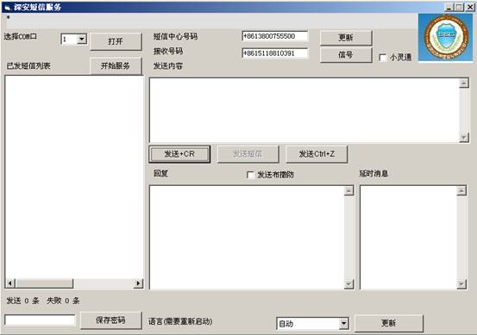Click the receiving number input field
The height and width of the screenshot is (335, 477).
(x=275, y=53)
